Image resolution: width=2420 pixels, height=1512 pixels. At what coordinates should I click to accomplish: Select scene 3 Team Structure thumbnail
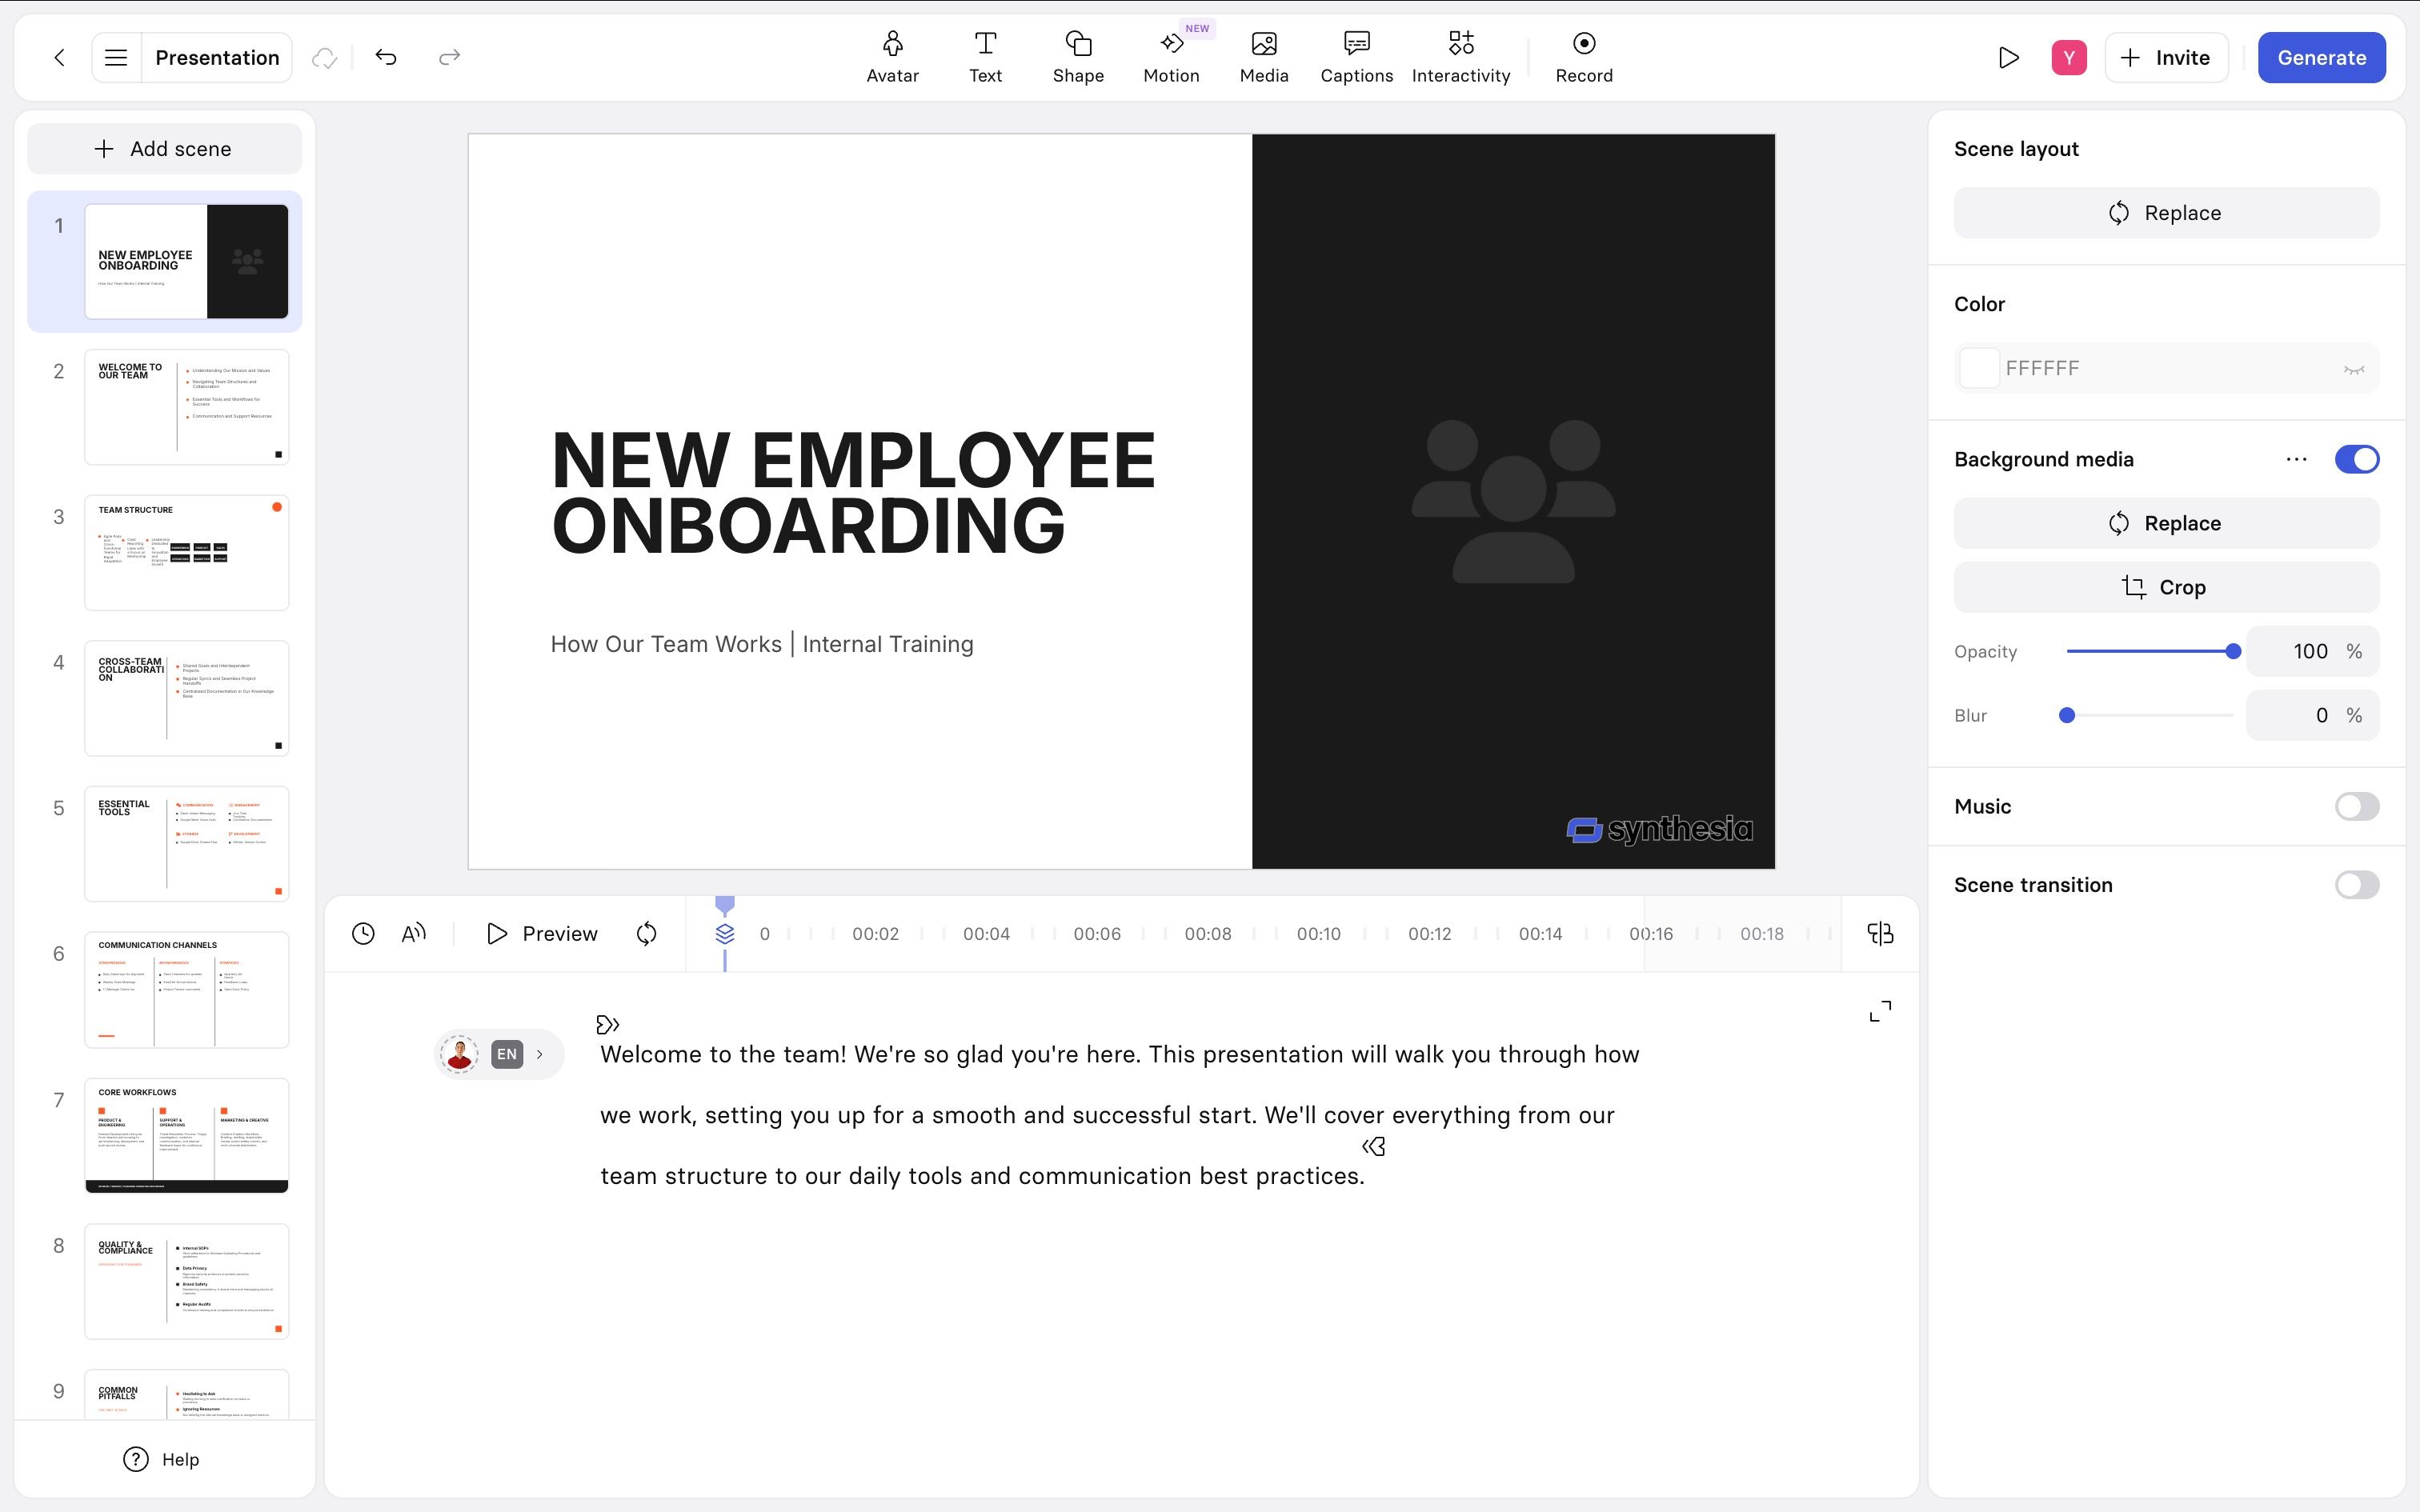pos(186,552)
